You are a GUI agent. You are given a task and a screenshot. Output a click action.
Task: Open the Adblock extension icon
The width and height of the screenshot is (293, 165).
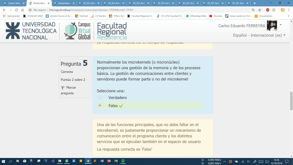[x=267, y=10]
